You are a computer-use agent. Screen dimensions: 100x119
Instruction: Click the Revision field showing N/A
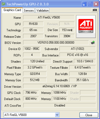[x=67, y=24]
